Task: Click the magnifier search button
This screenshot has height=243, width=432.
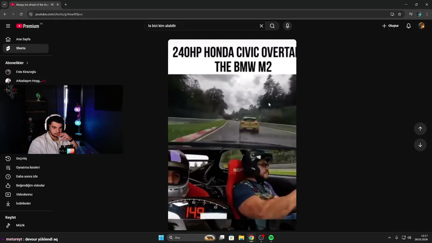Action: point(272,26)
